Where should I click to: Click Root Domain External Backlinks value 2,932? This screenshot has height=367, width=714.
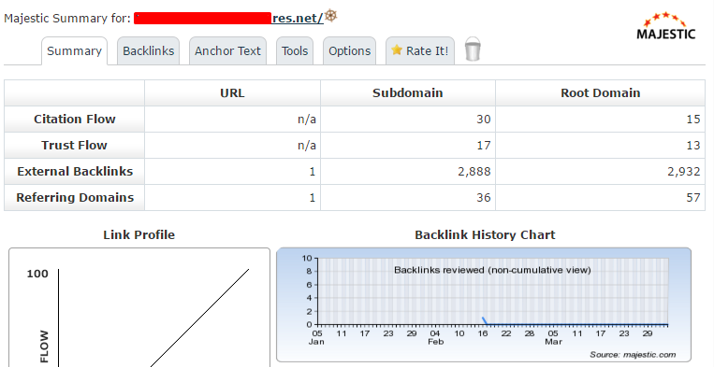point(684,171)
